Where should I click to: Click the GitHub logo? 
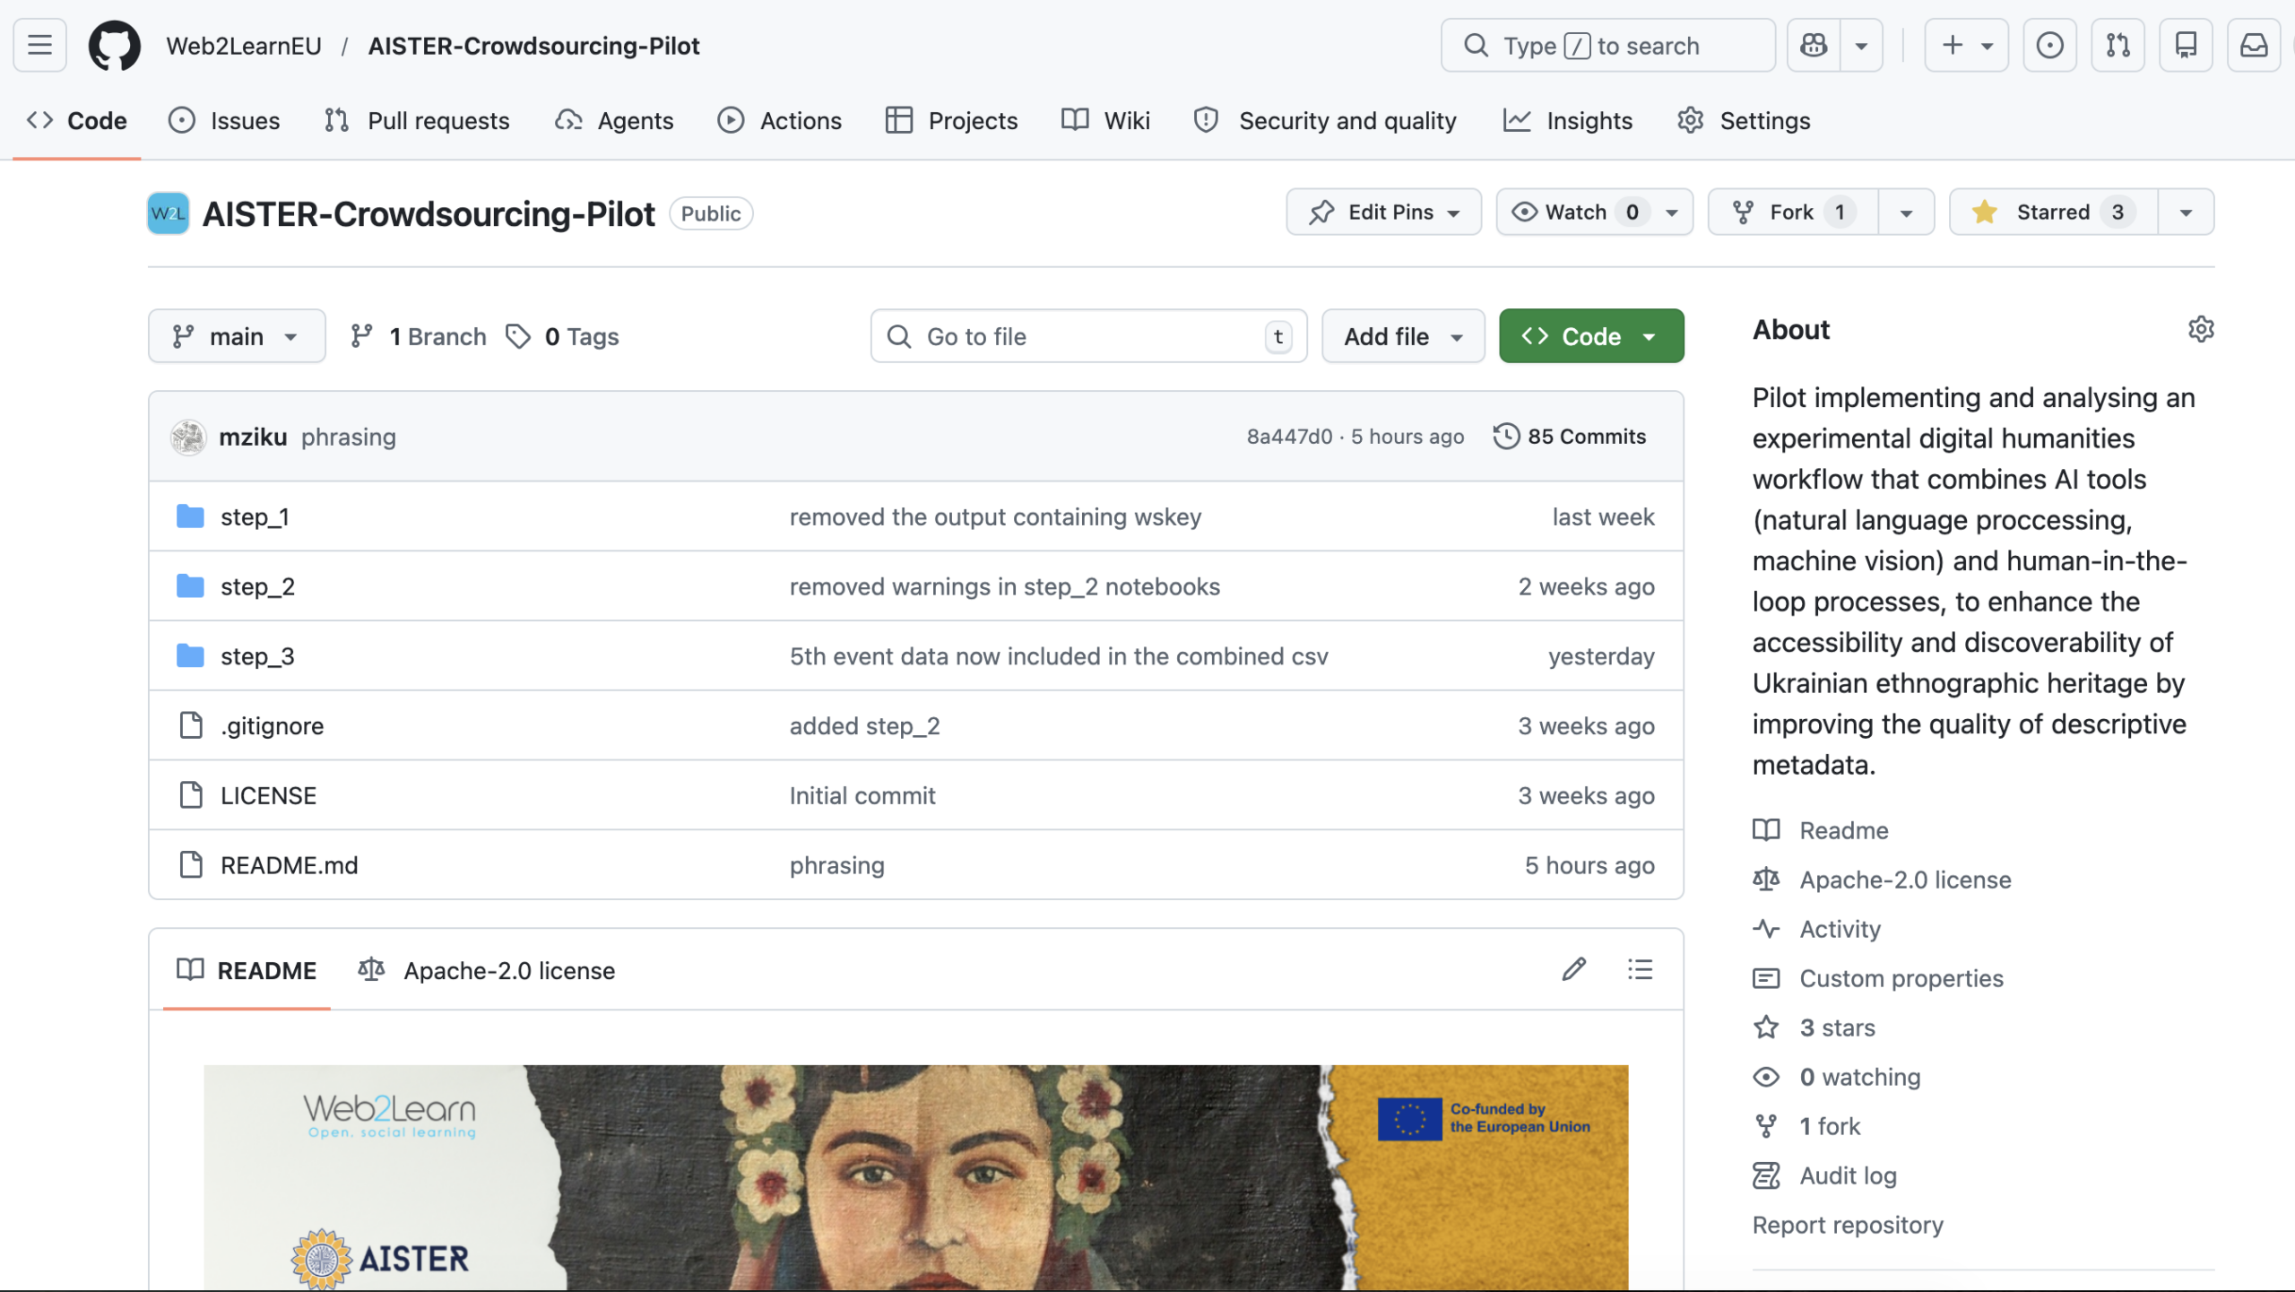tap(114, 45)
